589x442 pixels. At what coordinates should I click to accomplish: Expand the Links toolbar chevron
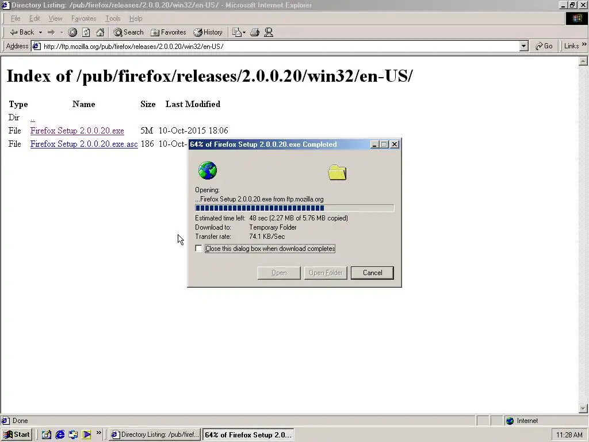(x=584, y=44)
